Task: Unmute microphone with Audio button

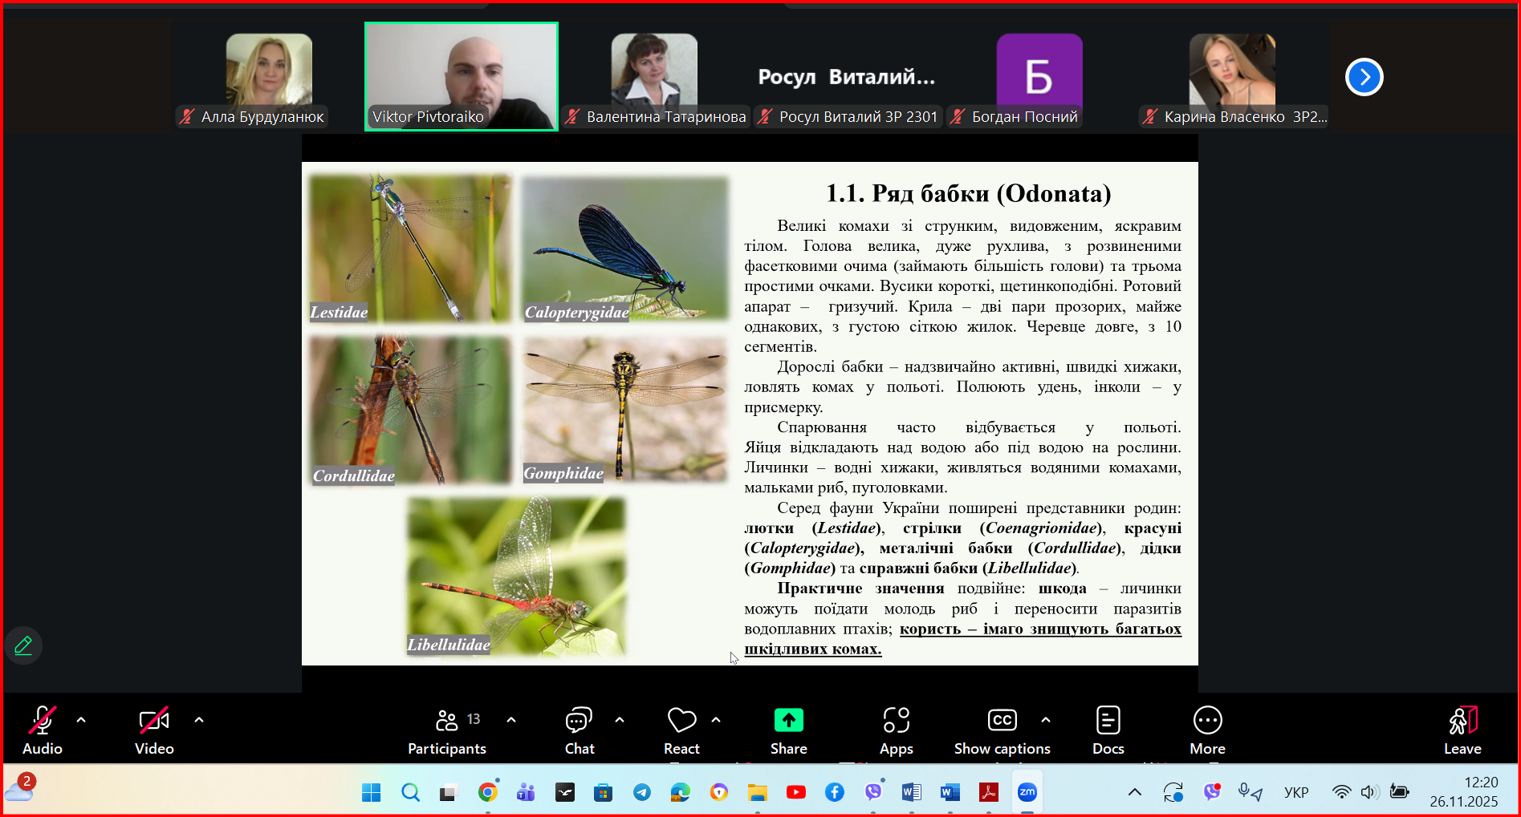Action: tap(42, 730)
